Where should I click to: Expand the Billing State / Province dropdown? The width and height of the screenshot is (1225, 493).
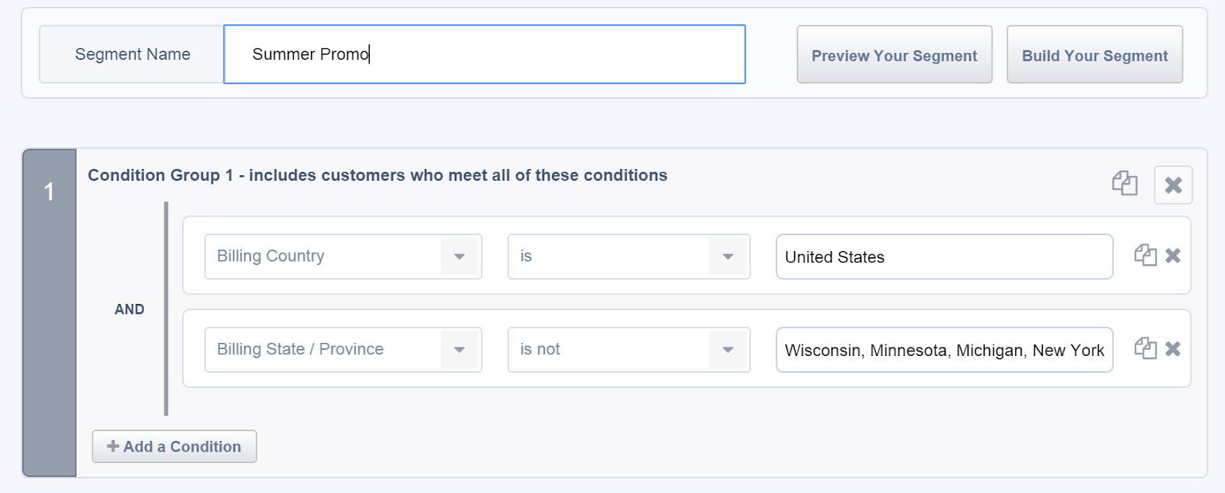(x=343, y=350)
